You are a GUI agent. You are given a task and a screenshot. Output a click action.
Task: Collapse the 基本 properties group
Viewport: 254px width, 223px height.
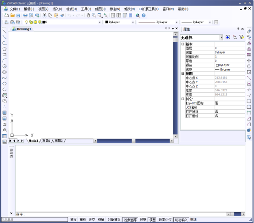[x=183, y=44]
